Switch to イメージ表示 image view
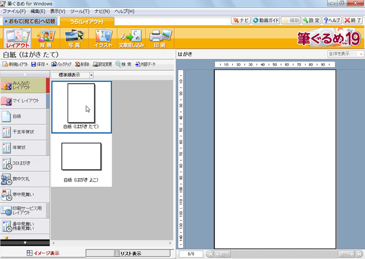This screenshot has height=259, width=365. (43, 253)
